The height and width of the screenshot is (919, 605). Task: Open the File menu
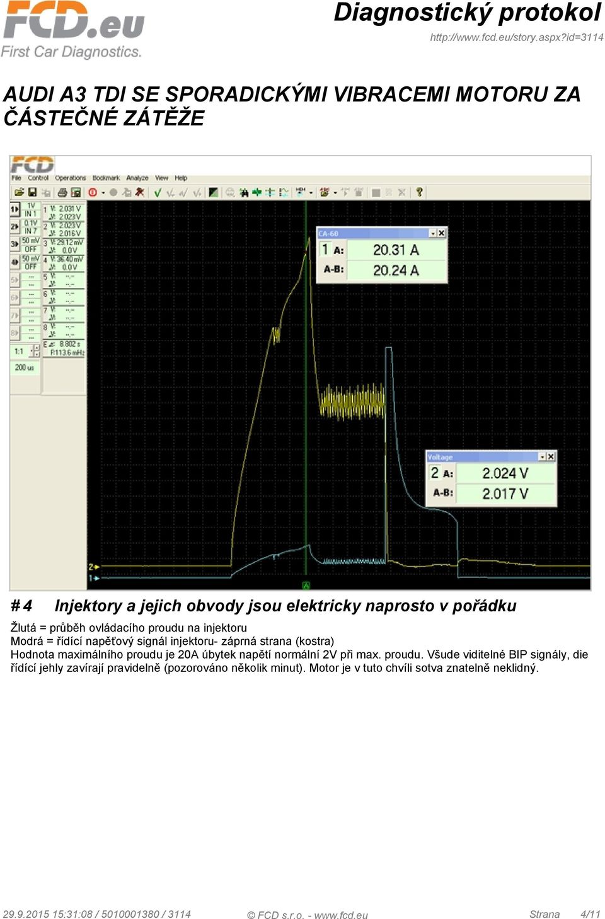[x=16, y=178]
